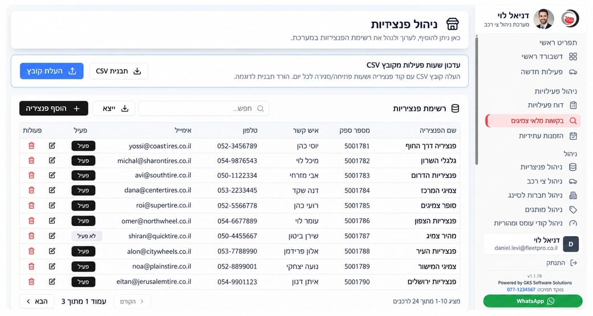
Task: Click the D avatar next to daniel.levi@fleetpro.co.il
Action: [571, 244]
